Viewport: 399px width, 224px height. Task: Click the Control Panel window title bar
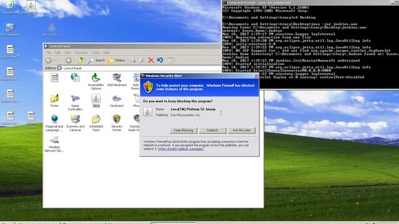pos(132,46)
